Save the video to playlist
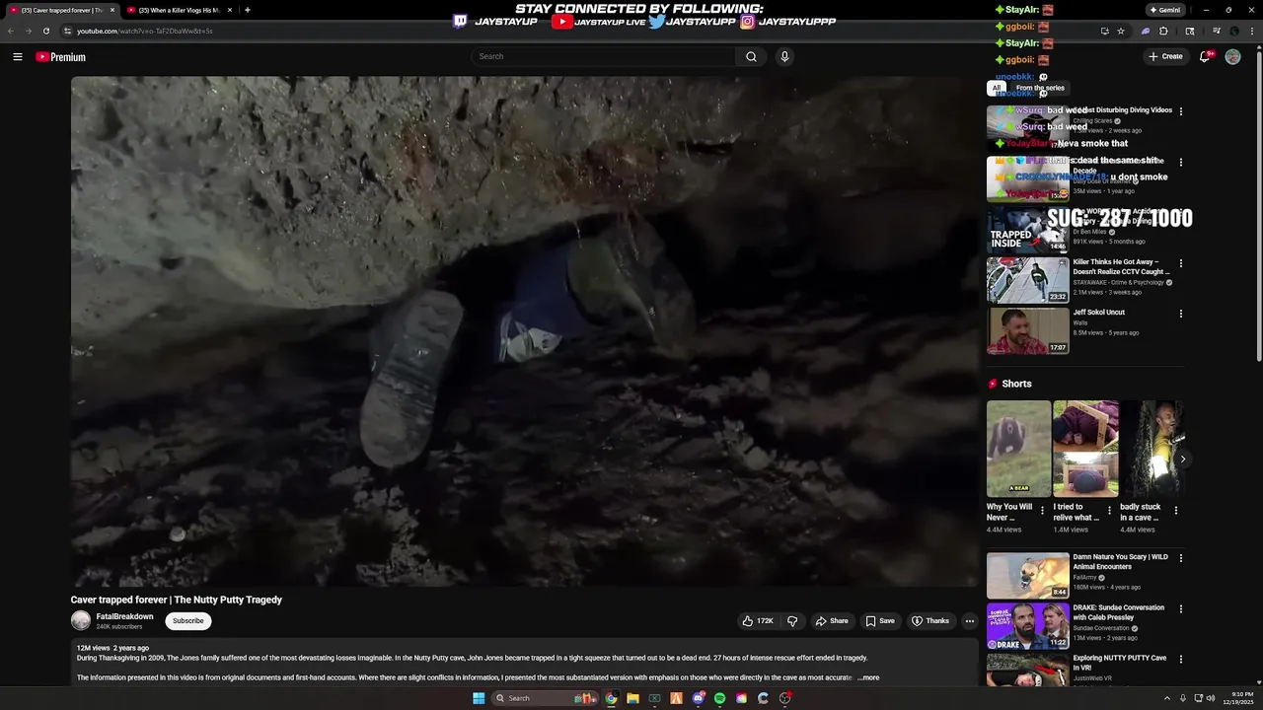Screen dimensions: 1263x710 (880, 621)
